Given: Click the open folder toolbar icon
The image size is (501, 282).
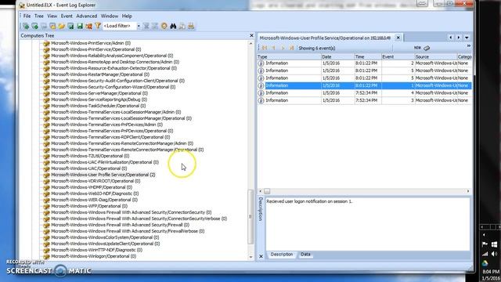Looking at the screenshot, I should [x=61, y=26].
